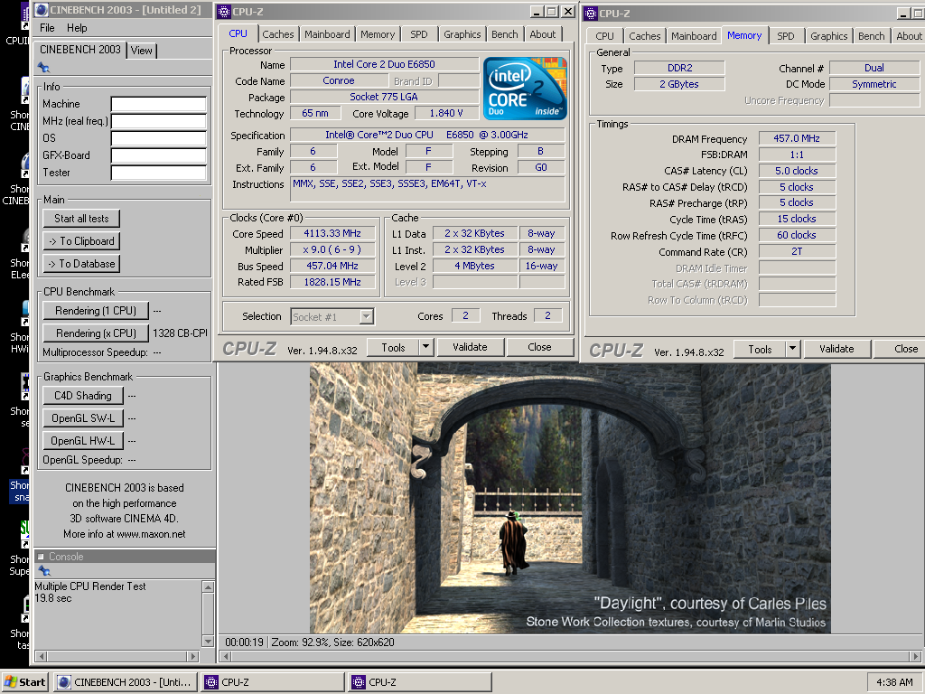Screen dimensions: 925x694
Task: Select the CPU tab in right CPU-Z window
Action: coord(604,36)
